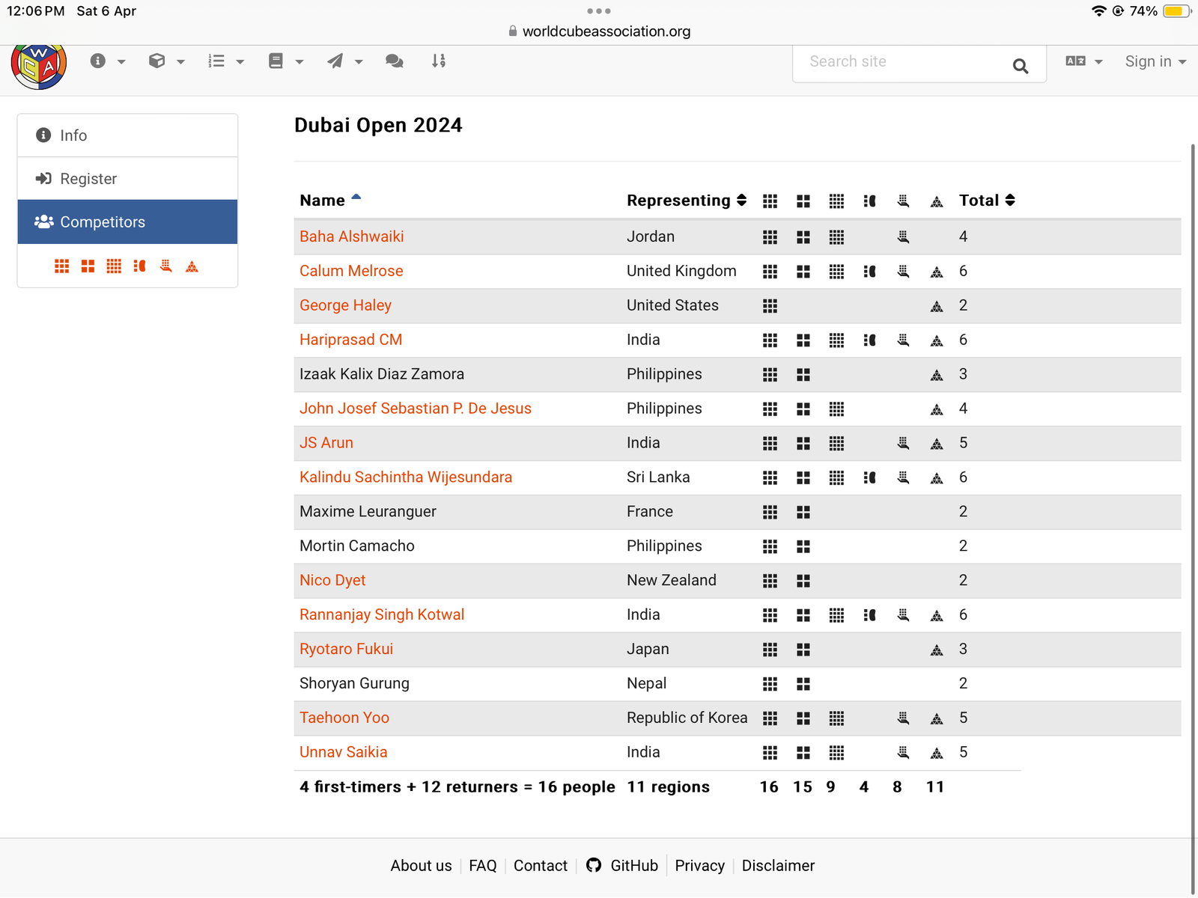Open the language selector dropdown
This screenshot has height=898, width=1198.
[x=1084, y=61]
